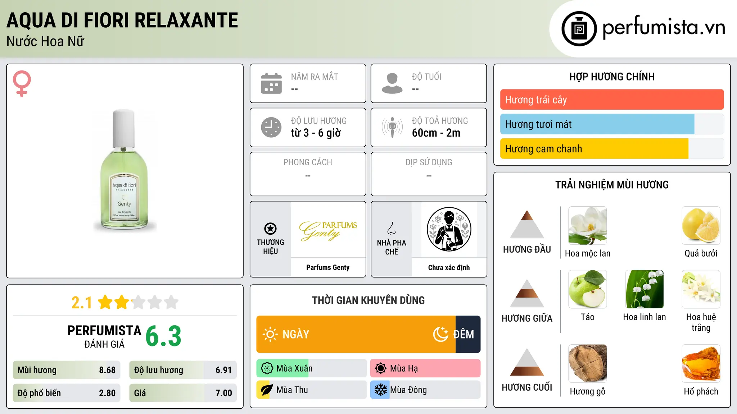This screenshot has height=414, width=737.
Task: Click the sun icon next to Ngày
Action: click(270, 334)
